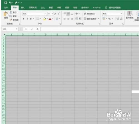
Task: Open the Alignment group dialog launcher
Action: tap(100, 24)
